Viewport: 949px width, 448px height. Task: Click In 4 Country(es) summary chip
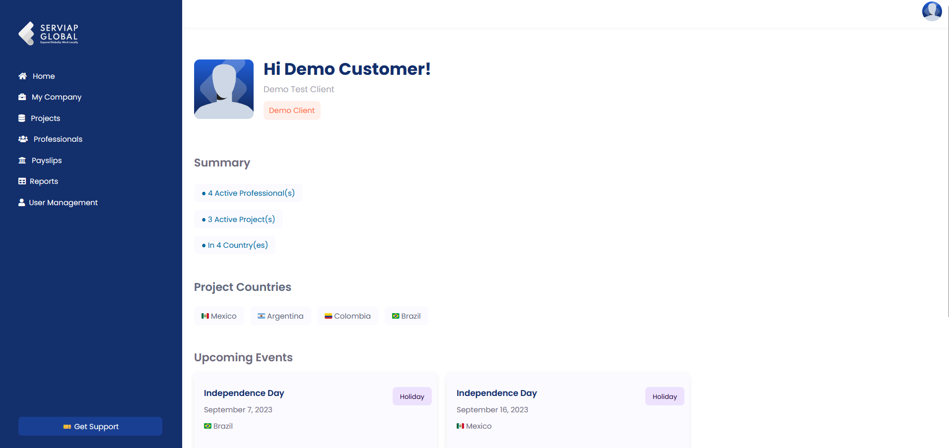click(x=235, y=245)
